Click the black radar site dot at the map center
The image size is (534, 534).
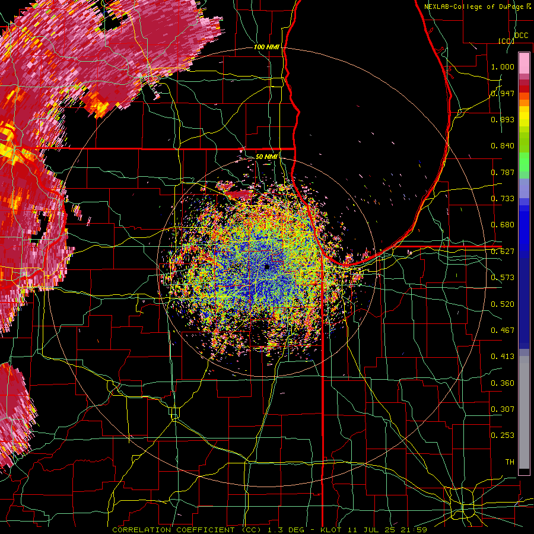click(x=267, y=267)
